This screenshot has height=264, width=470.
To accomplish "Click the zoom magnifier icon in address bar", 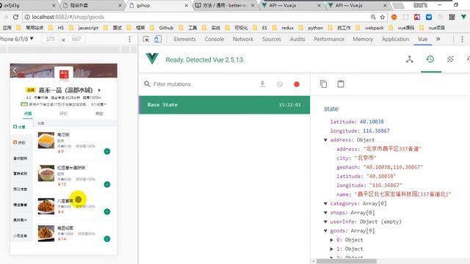I will (x=373, y=17).
